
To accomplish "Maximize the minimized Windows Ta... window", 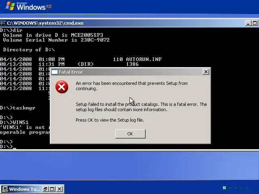I will coord(52,189).
